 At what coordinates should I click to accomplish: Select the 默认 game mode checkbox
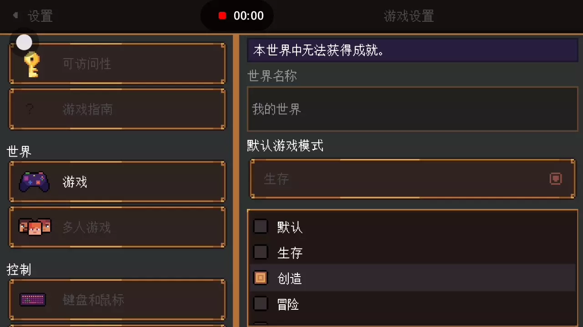[261, 227]
